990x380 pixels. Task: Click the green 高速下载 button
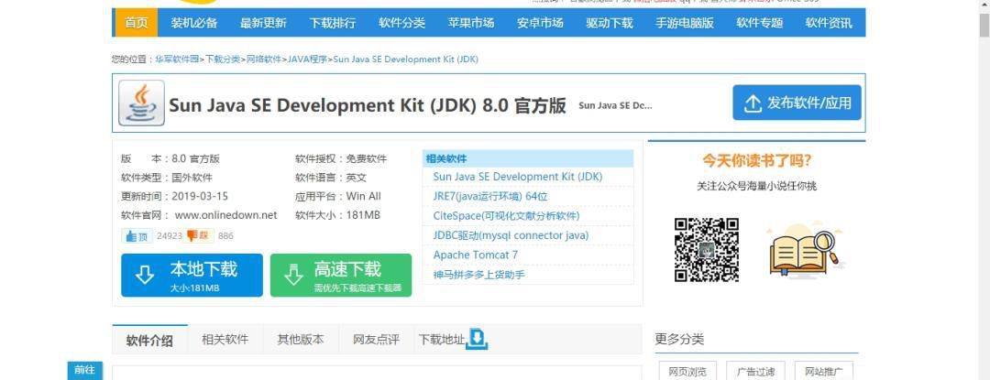coord(341,275)
